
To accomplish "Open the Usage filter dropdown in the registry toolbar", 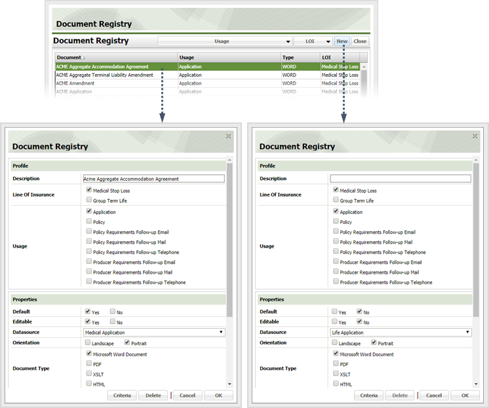I will (x=224, y=41).
